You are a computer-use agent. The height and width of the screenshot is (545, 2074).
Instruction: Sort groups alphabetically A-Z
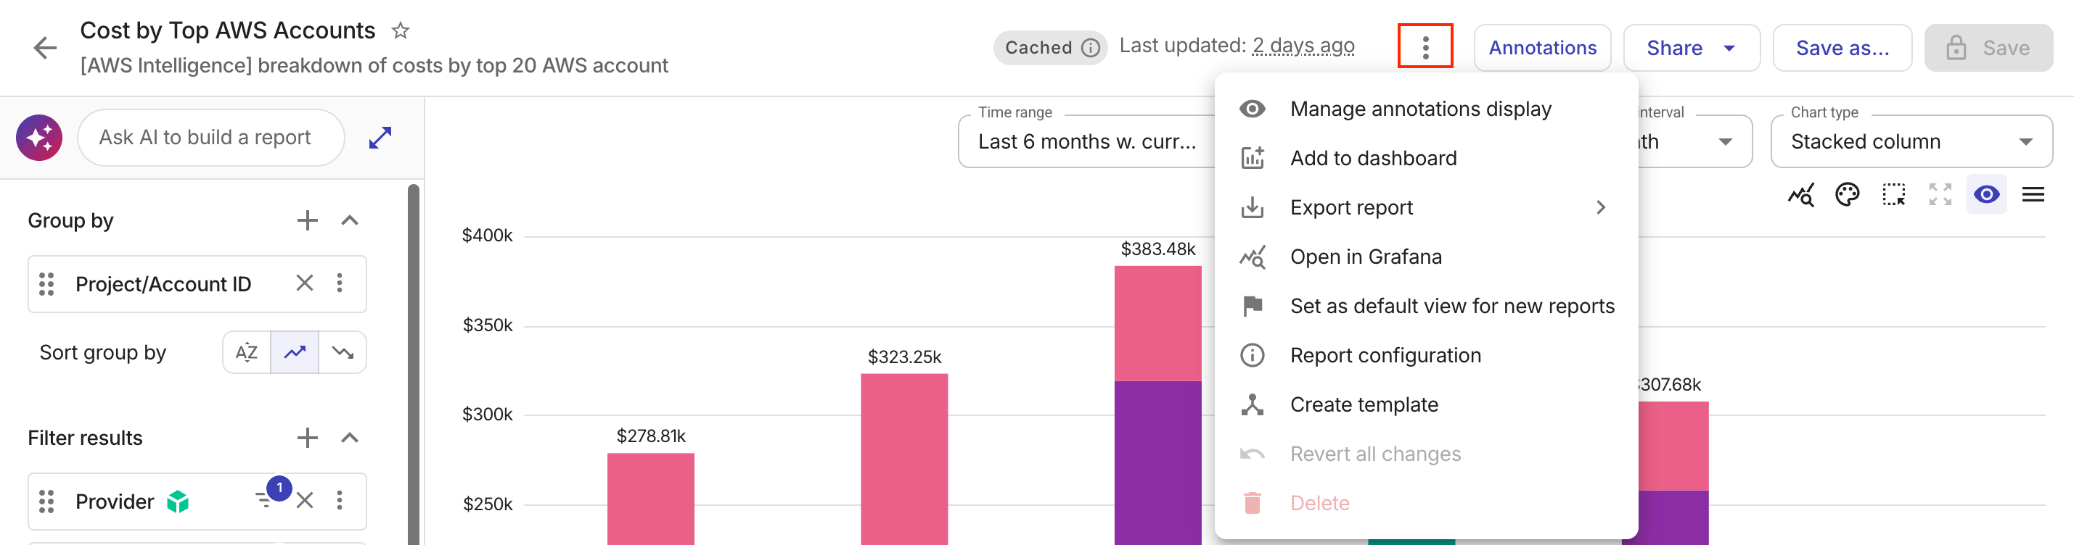[247, 352]
